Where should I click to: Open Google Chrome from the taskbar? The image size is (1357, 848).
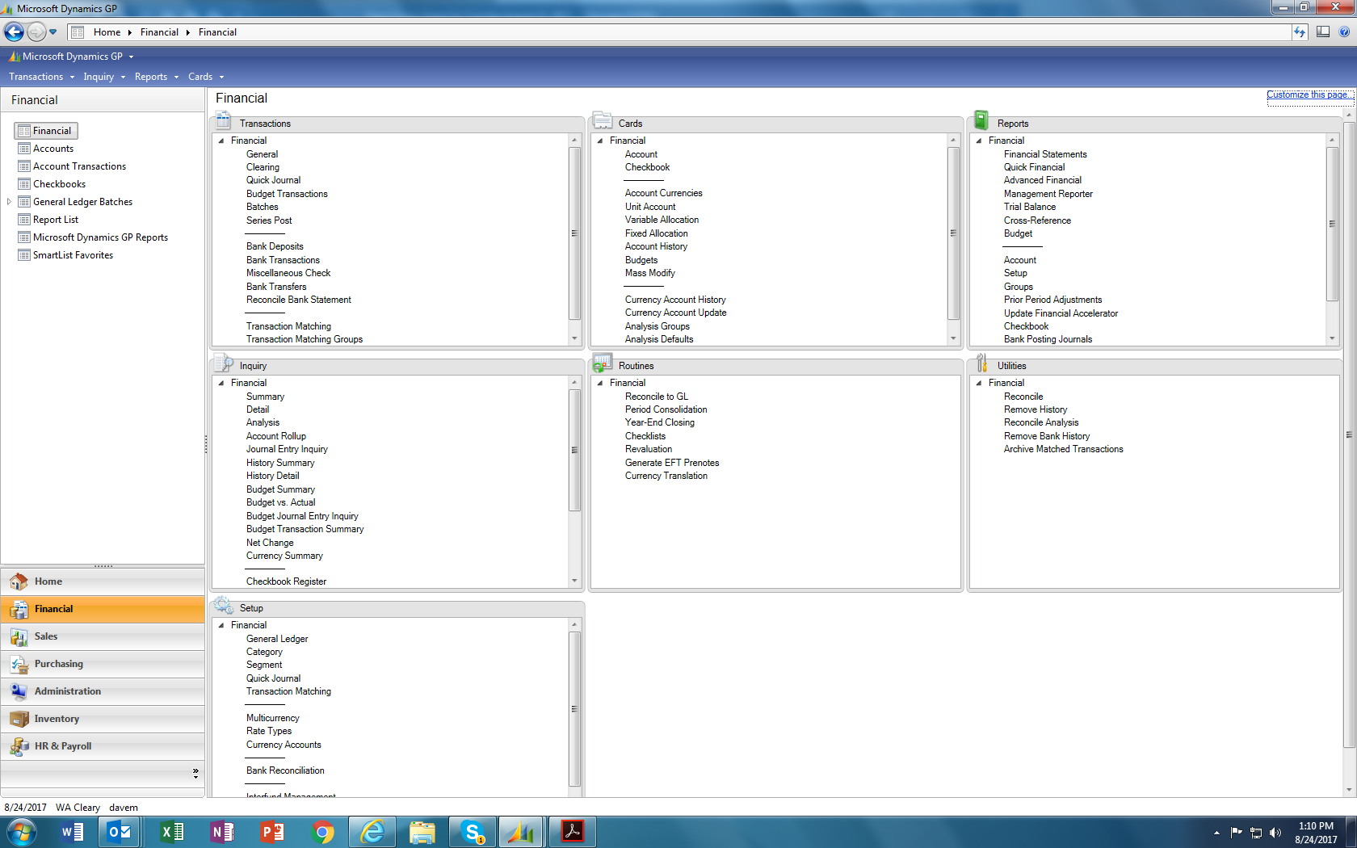[322, 832]
